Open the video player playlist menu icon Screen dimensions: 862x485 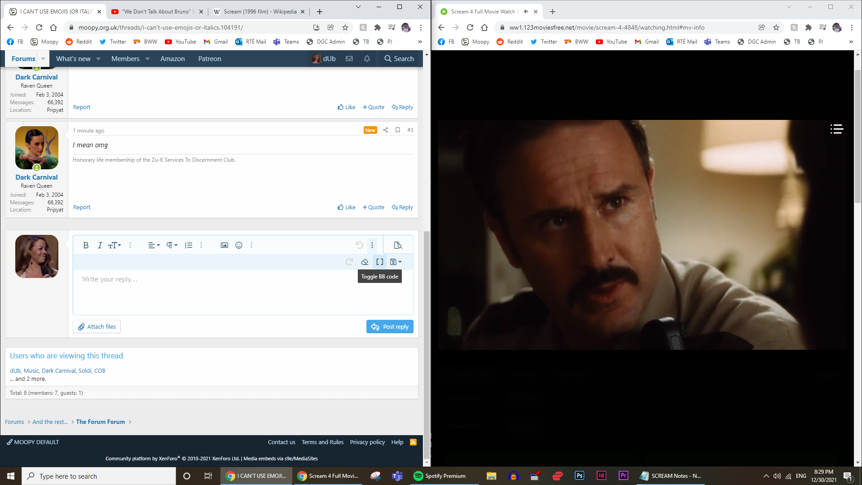click(837, 129)
